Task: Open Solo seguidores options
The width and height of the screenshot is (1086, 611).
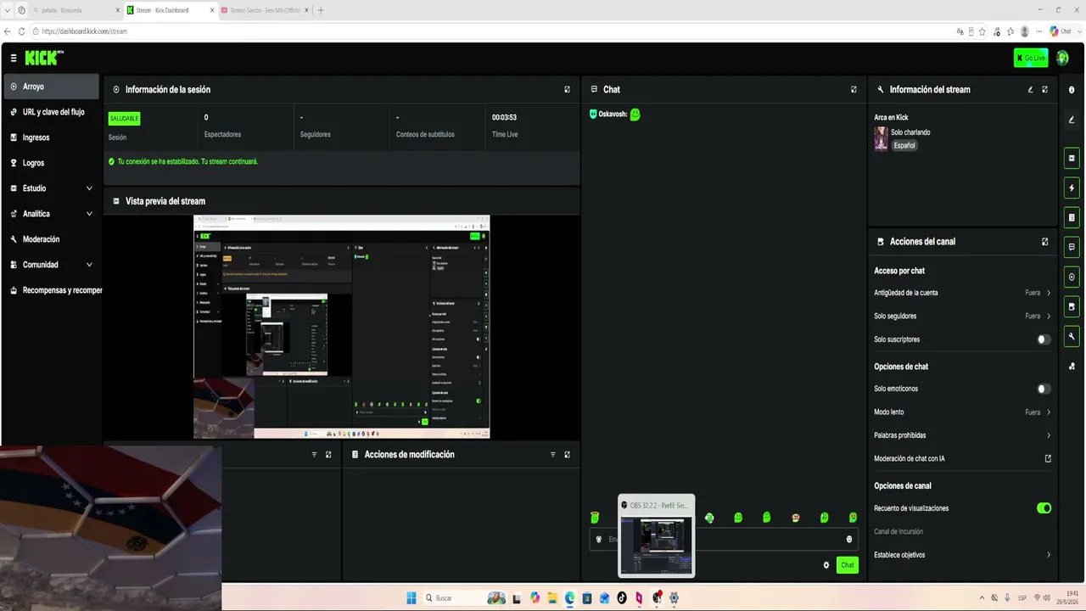Action: (963, 316)
